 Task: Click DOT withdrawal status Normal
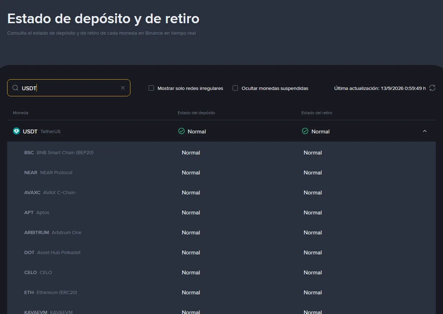[313, 252]
